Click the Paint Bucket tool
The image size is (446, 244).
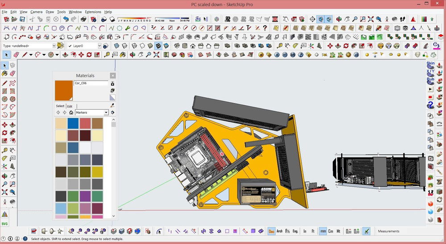[x=4, y=73]
